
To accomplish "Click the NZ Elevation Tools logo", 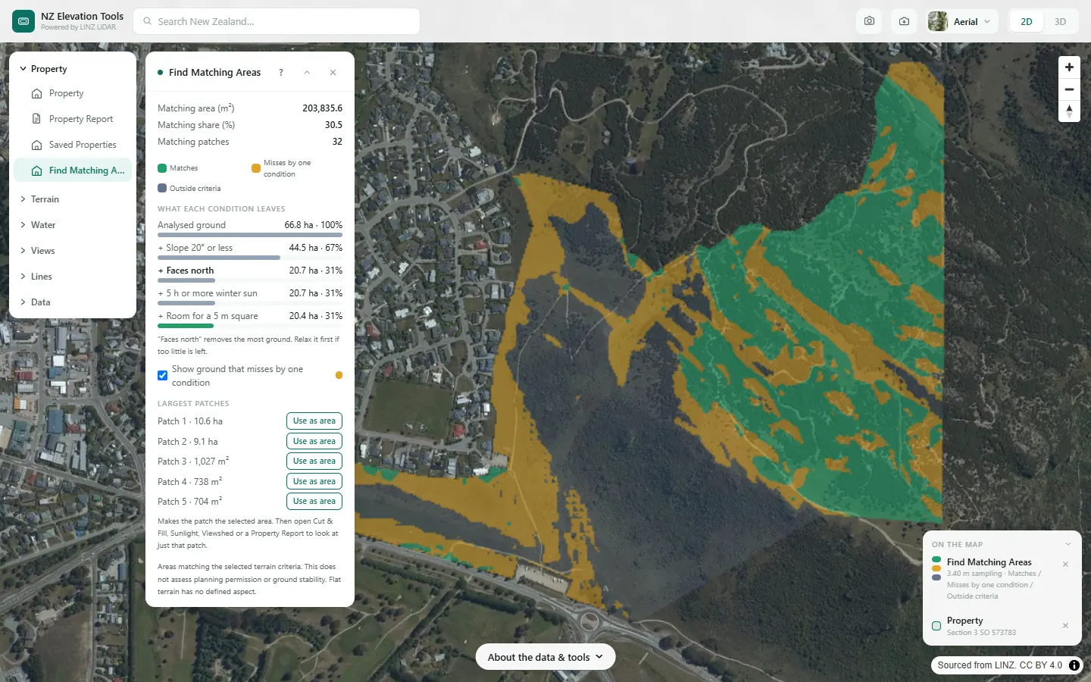I will pos(23,21).
